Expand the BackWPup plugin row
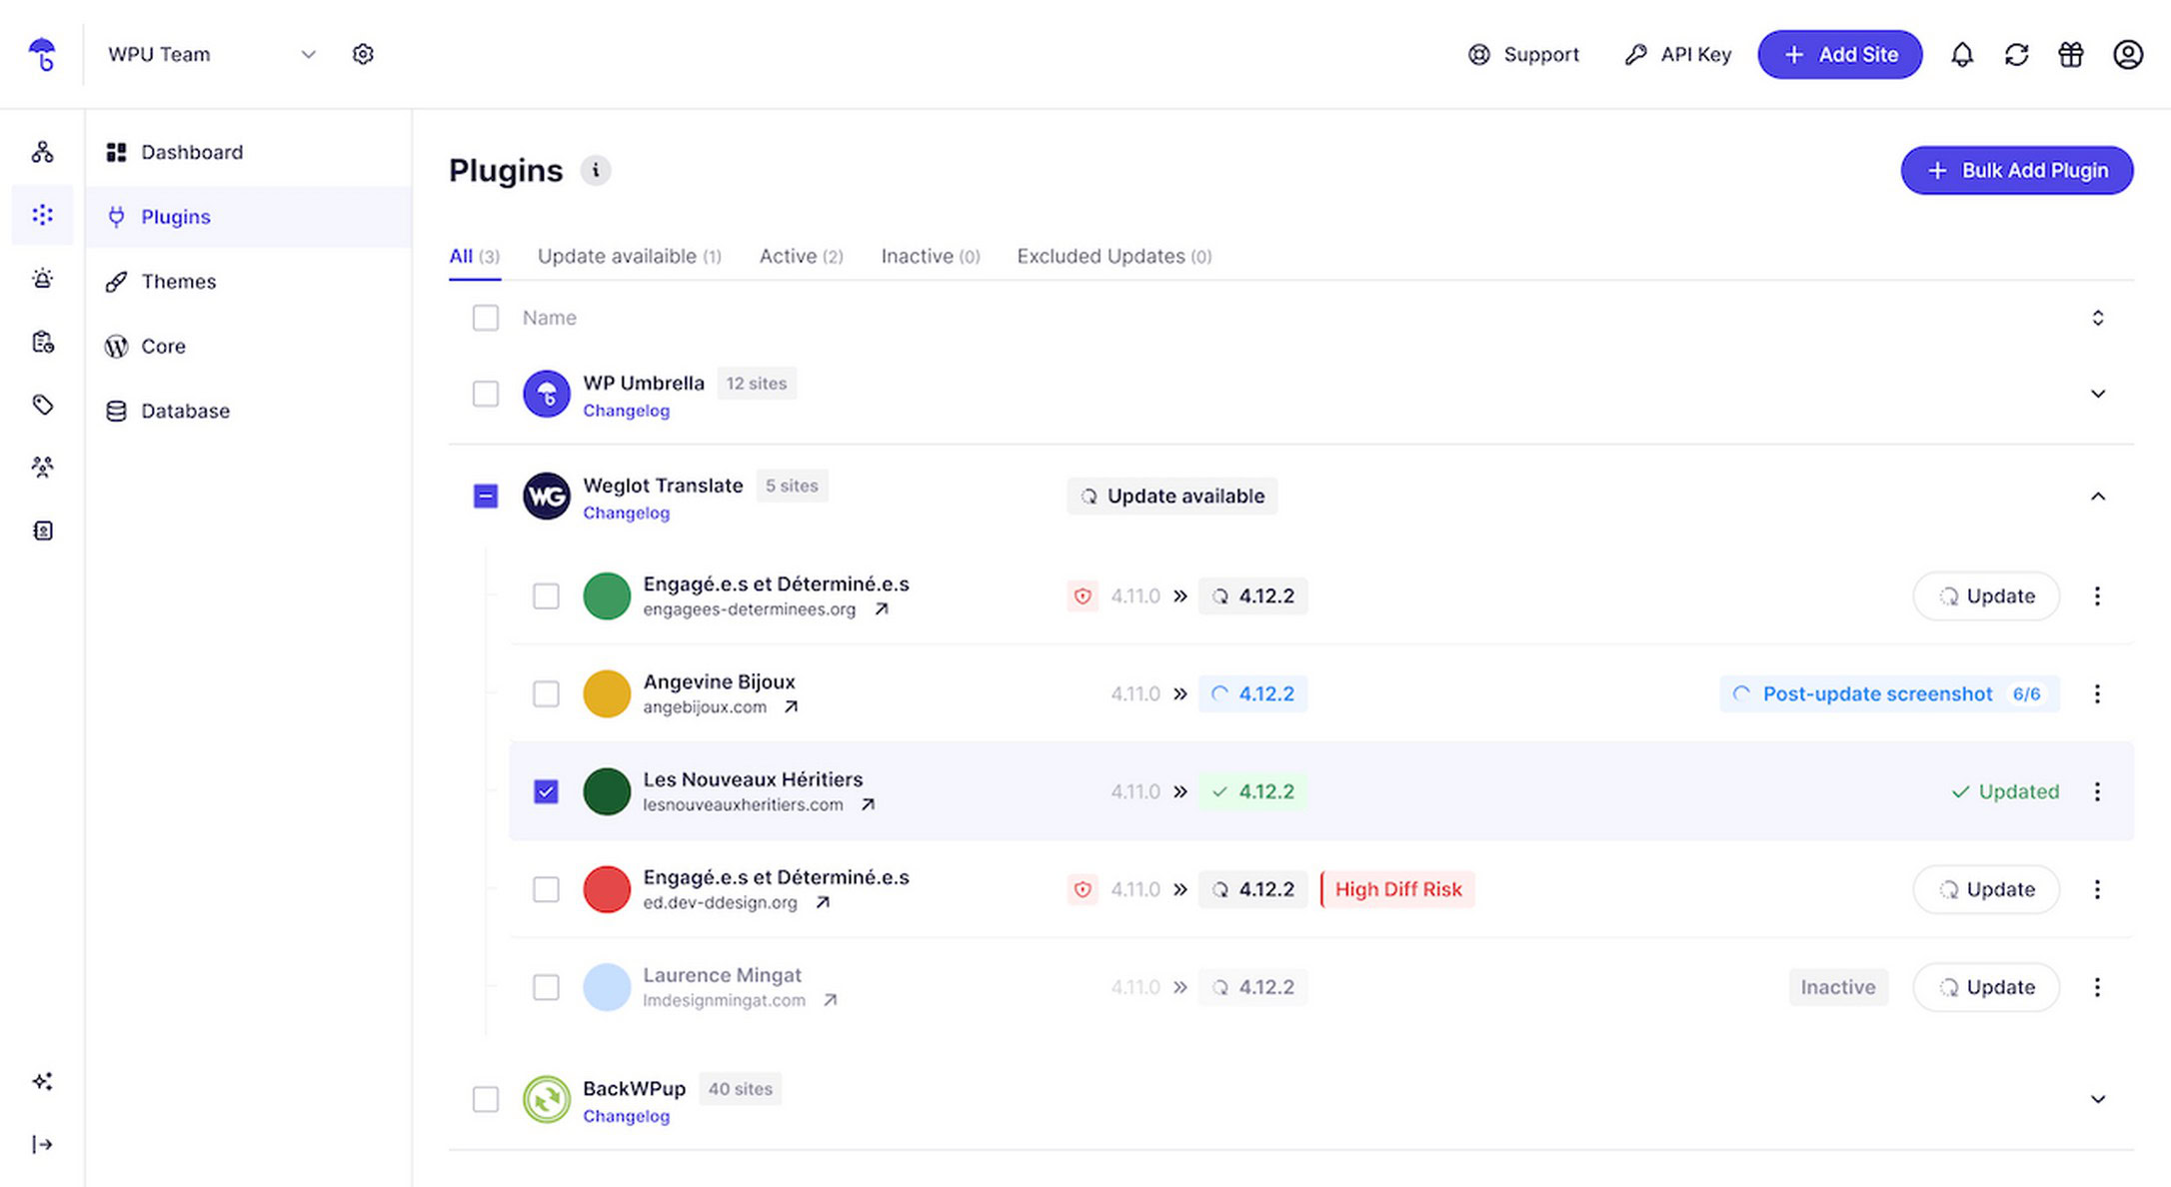Viewport: 2171px width, 1187px height. [x=2098, y=1099]
